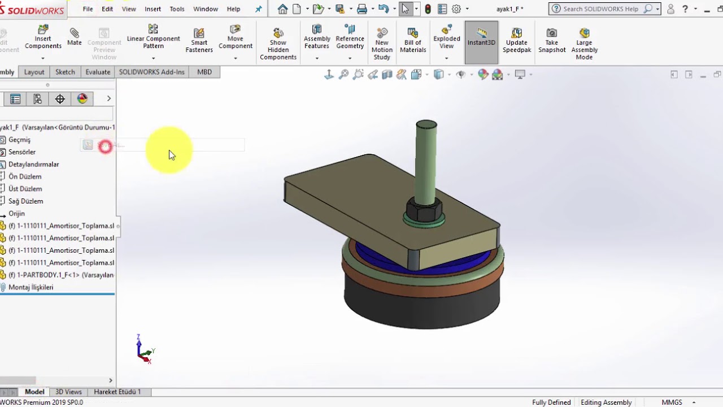Screen dimensions: 723x407
Task: Toggle Large Assembly Mode
Action: click(584, 44)
